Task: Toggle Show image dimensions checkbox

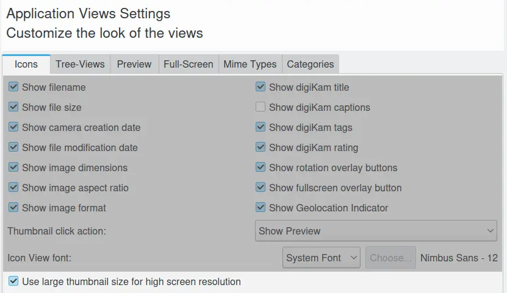Action: pyautogui.click(x=13, y=168)
